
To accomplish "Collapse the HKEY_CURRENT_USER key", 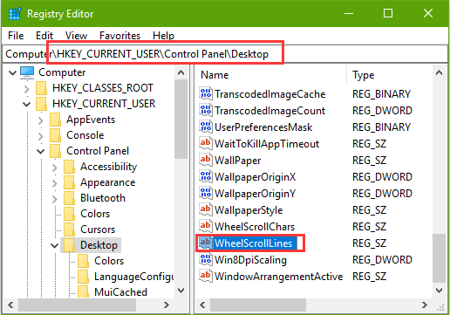I will point(27,104).
